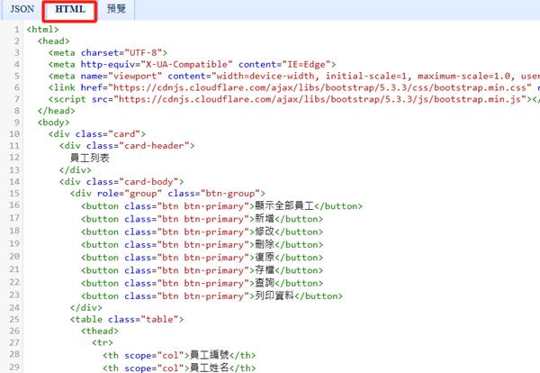Click line number 1 in the gutter
This screenshot has width=540, height=373.
[18, 30]
